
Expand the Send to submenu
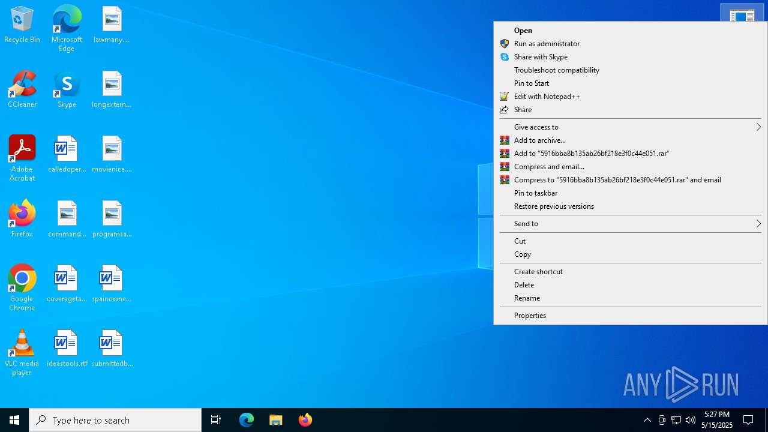coord(630,224)
